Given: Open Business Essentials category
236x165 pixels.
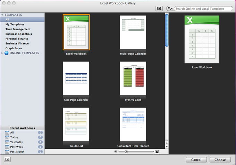Looking at the screenshot, I should coord(23,34).
